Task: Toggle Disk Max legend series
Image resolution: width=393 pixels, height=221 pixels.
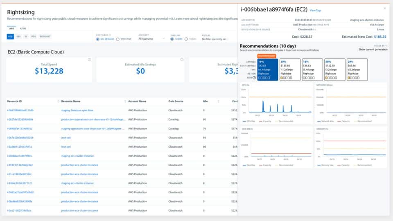Action: point(249,165)
